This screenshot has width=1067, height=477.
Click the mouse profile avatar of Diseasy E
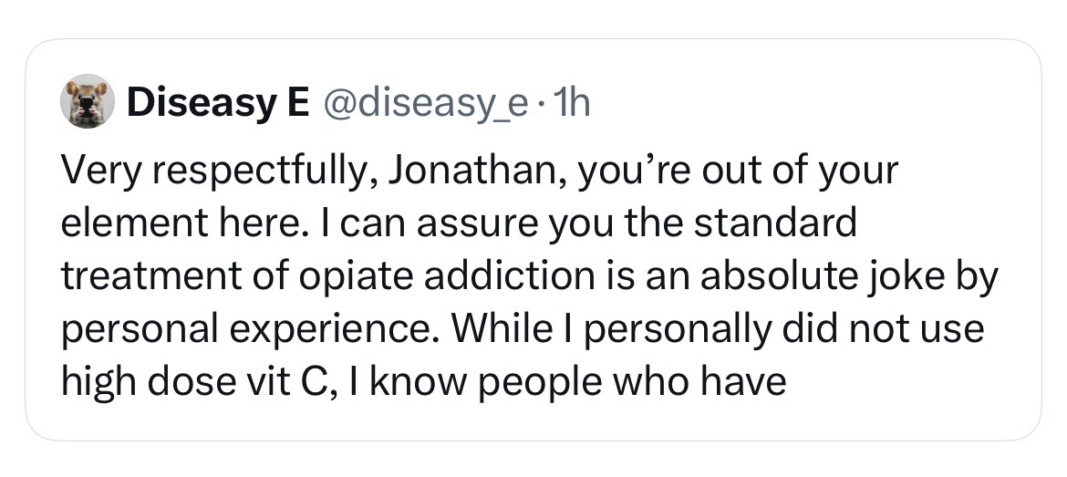88,101
